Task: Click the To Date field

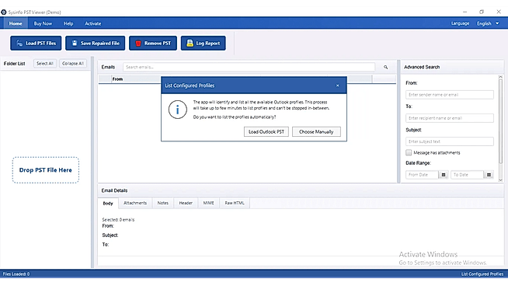Action: pyautogui.click(x=467, y=175)
